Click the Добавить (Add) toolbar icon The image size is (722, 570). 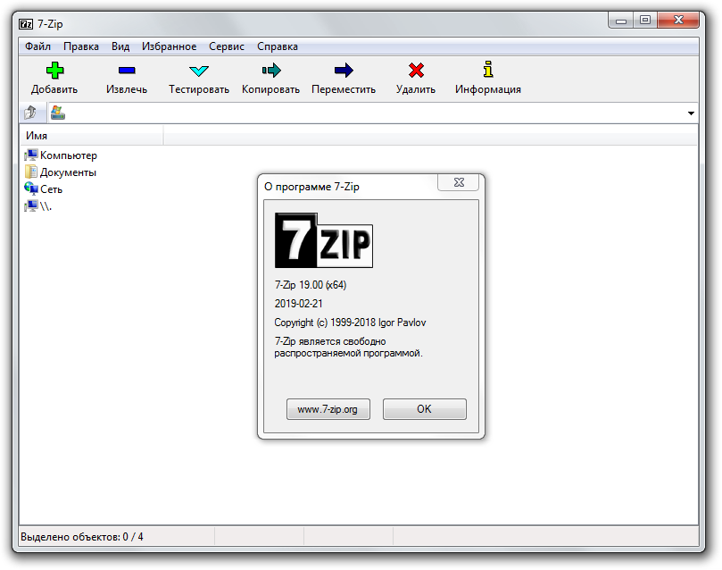pos(54,69)
